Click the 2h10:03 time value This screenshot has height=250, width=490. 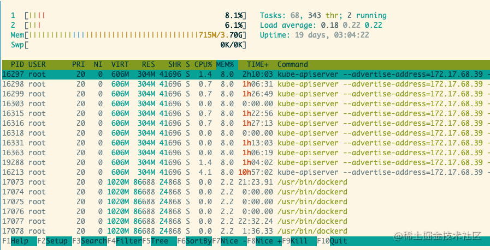257,75
